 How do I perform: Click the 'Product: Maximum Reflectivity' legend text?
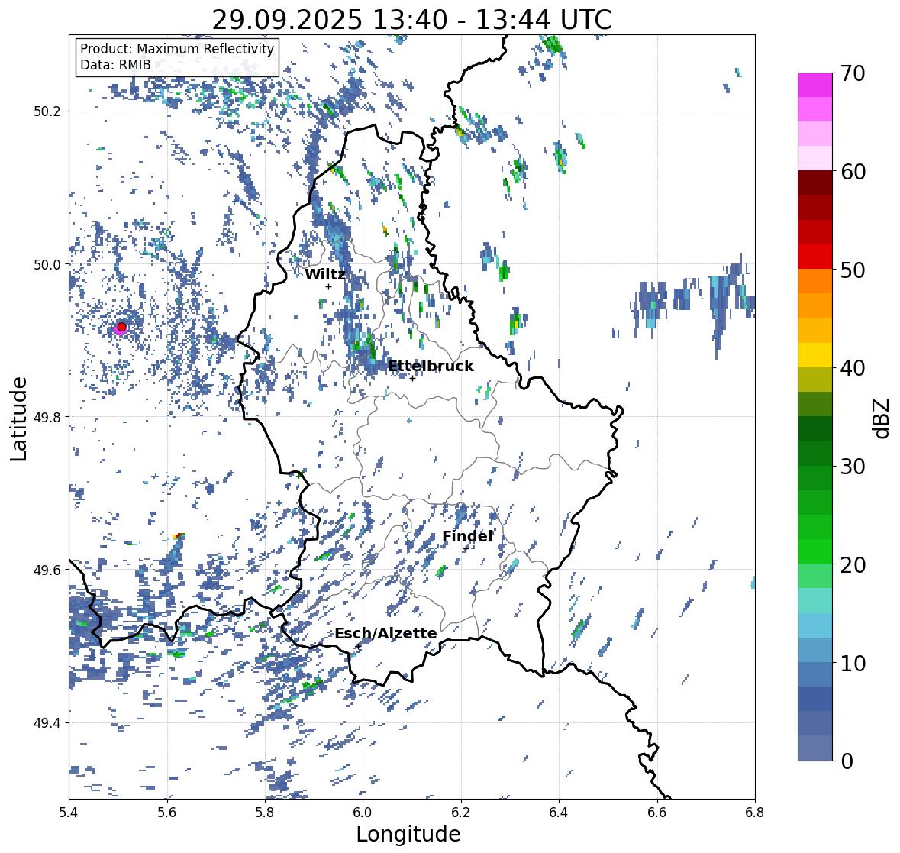coord(177,49)
